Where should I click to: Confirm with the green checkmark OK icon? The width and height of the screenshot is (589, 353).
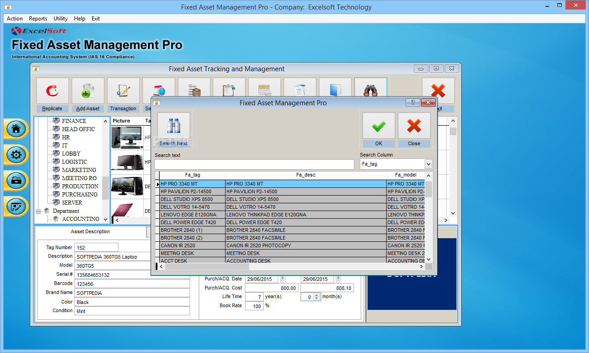tap(378, 126)
